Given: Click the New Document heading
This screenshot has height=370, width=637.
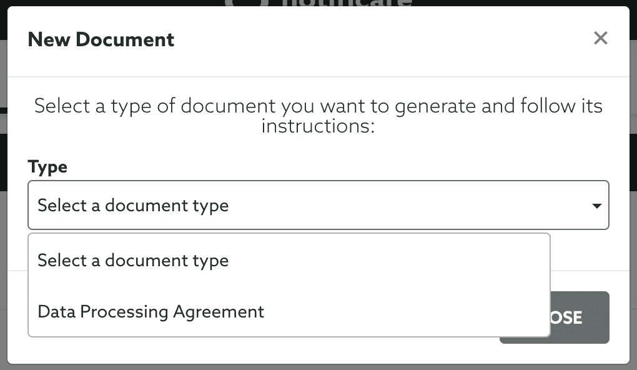Looking at the screenshot, I should (x=101, y=39).
